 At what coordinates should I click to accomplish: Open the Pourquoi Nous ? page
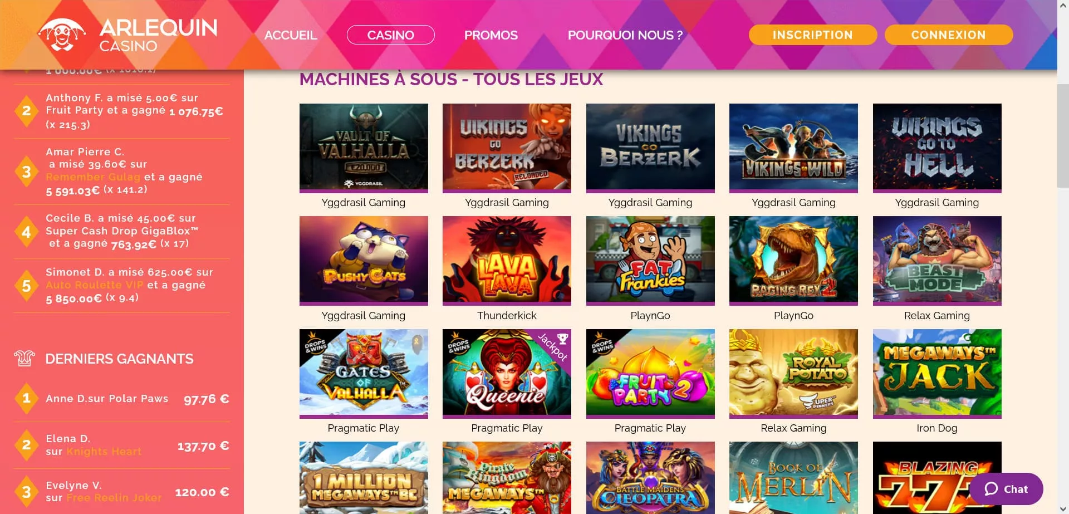coord(625,35)
